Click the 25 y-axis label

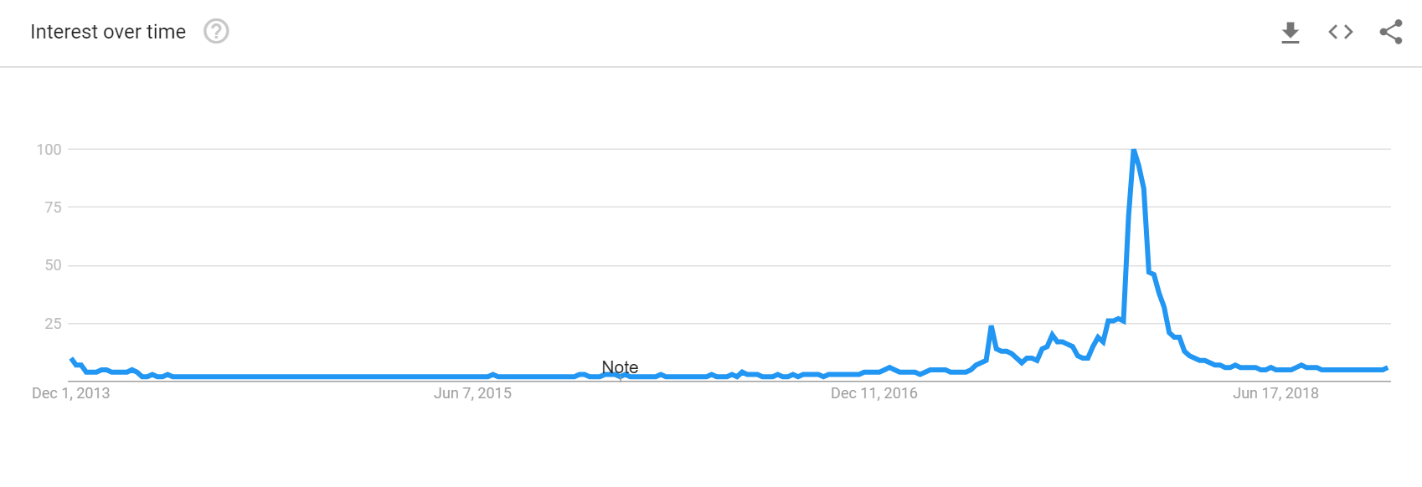click(x=54, y=321)
